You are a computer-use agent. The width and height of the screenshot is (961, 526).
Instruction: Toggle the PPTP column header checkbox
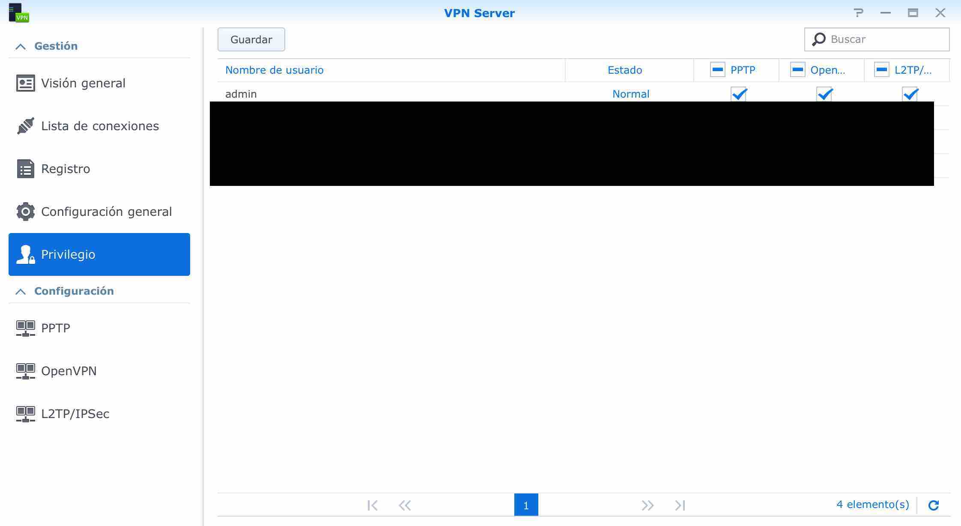[x=718, y=70]
